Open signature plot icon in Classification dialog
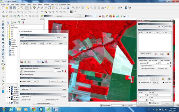This screenshot has height=112, width=179. [29, 62]
